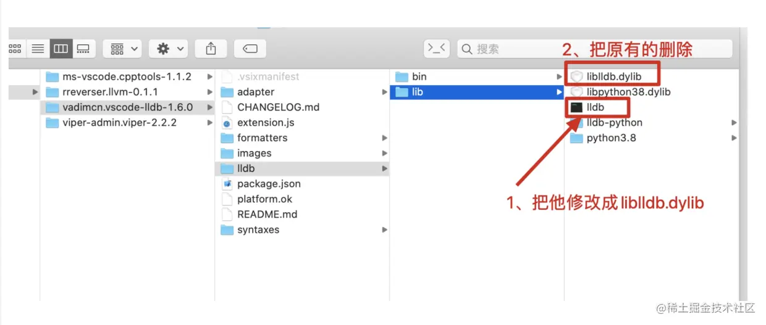
Task: Expand rreverser.llvm-0.1.1 folder arrow
Action: [210, 92]
